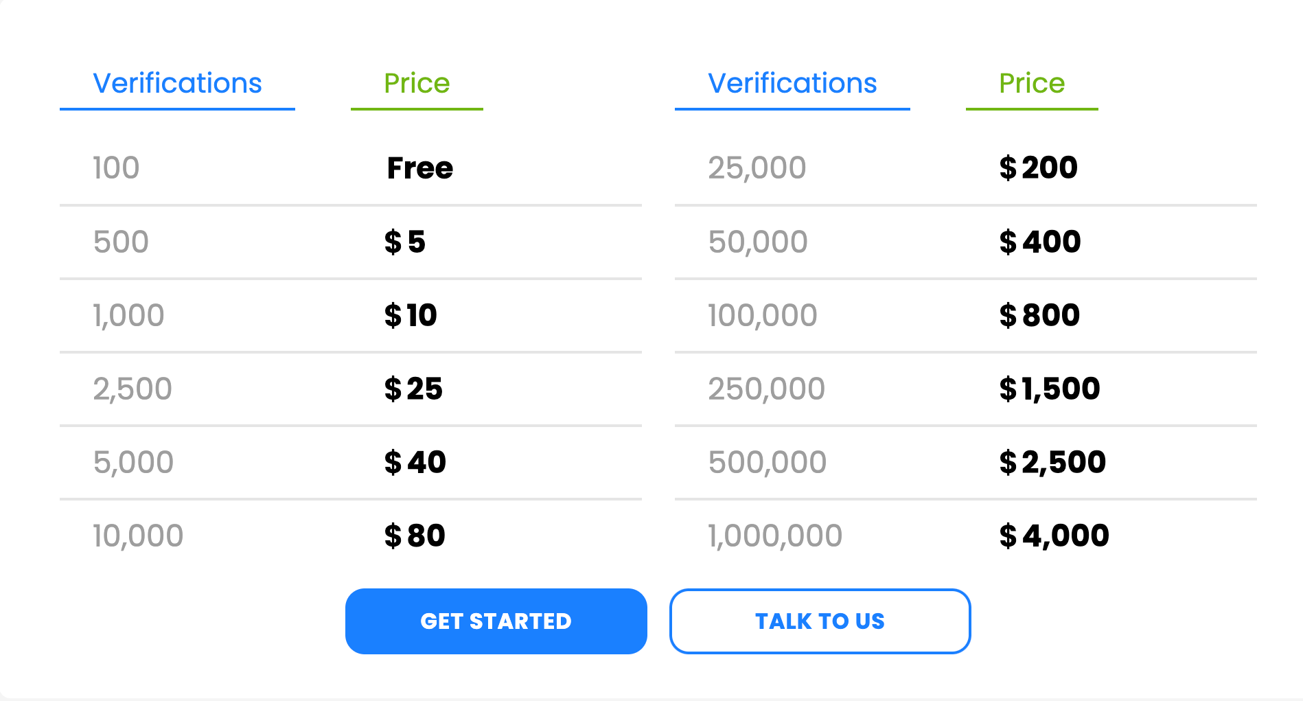Click the TALK TO US button
This screenshot has height=701, width=1303.
(x=820, y=621)
